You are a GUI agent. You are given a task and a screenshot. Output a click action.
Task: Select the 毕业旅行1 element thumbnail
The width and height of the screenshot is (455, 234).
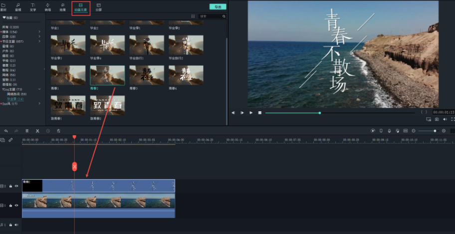(x=147, y=45)
